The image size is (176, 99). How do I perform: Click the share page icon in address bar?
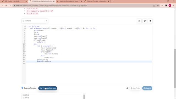(x=154, y=5)
